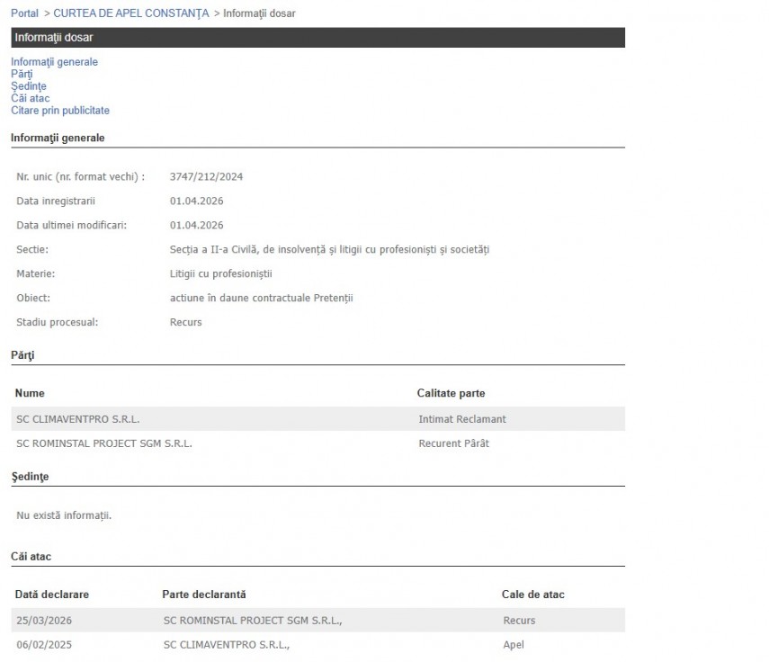
Task: Click the Dată declarare column header
Action: tap(52, 595)
